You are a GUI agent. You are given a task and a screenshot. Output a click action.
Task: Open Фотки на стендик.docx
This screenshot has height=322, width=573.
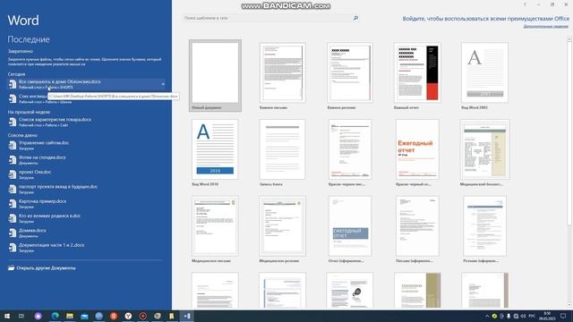86,160
